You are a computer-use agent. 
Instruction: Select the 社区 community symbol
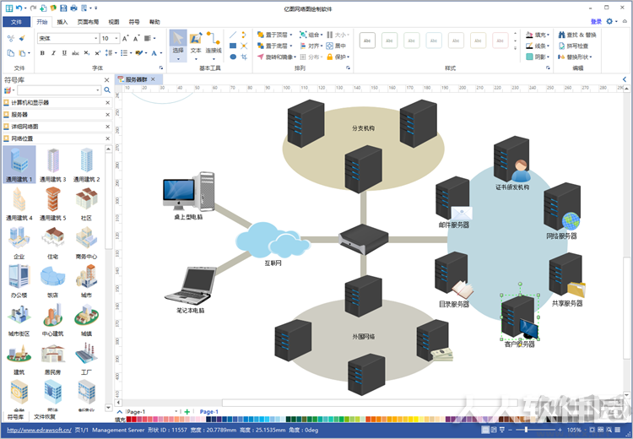(x=86, y=203)
